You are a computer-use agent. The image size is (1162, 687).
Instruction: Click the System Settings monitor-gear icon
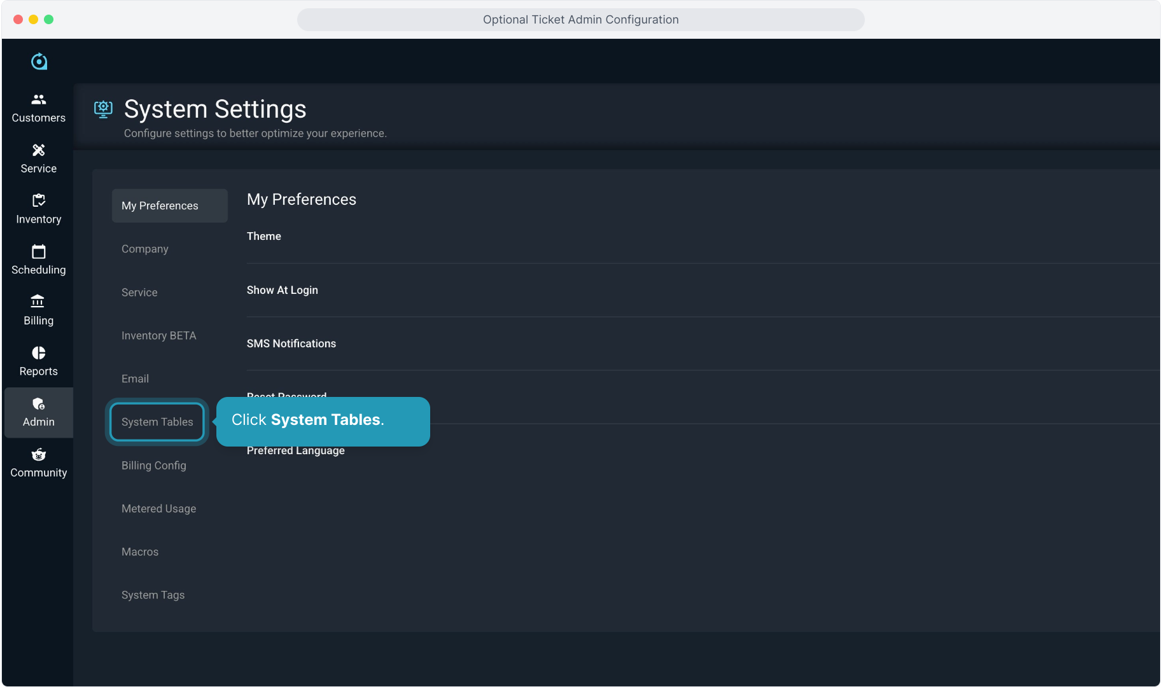(103, 109)
